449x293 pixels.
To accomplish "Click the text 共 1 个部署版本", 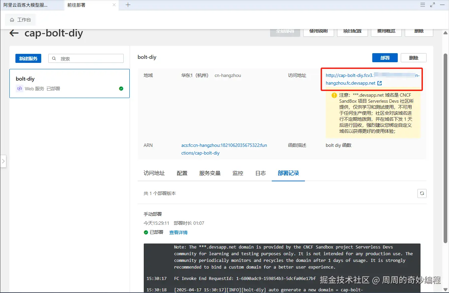I will 160,193.
